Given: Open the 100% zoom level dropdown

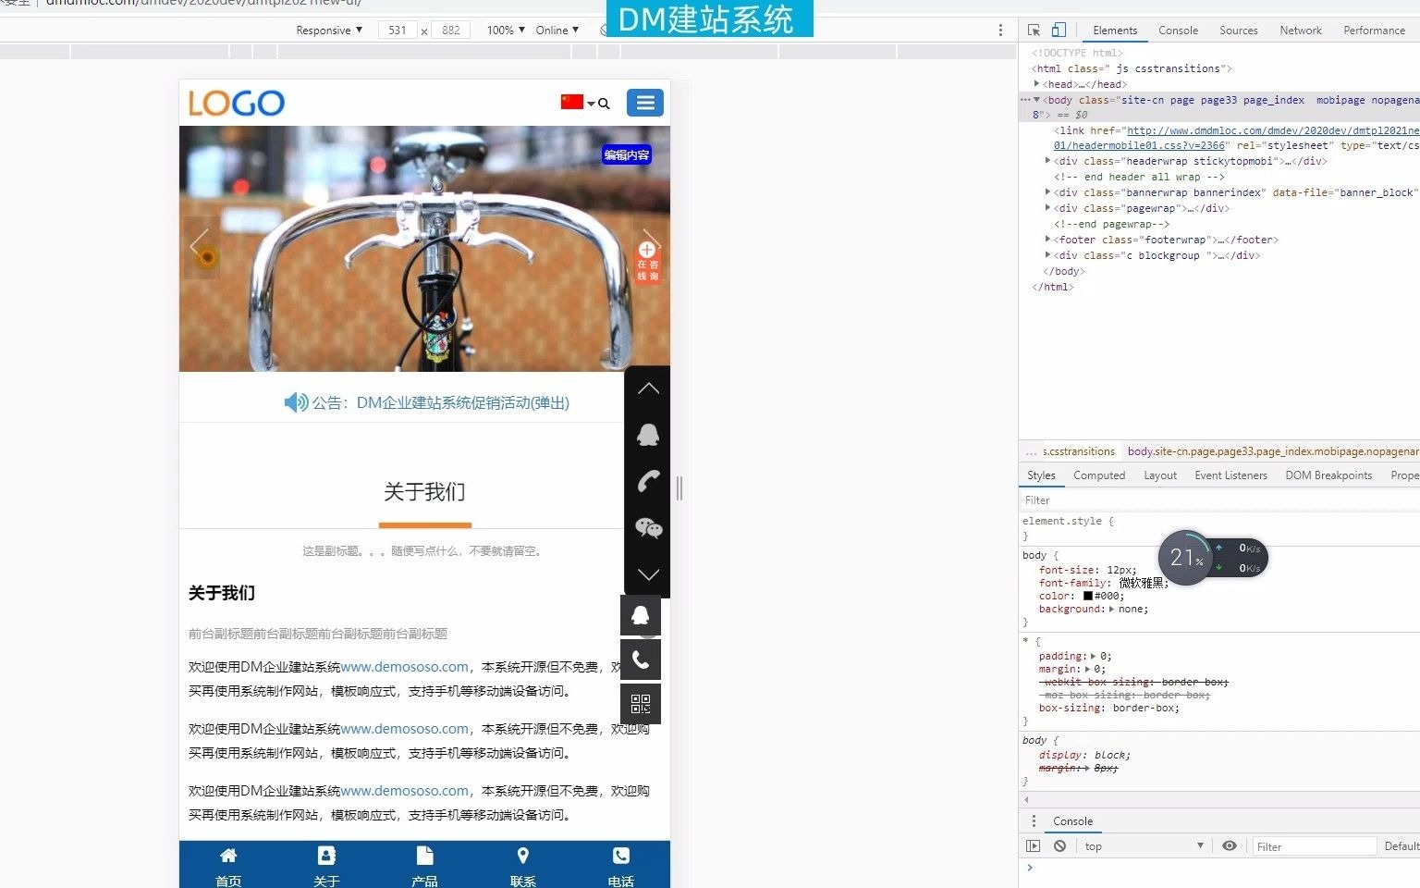Looking at the screenshot, I should point(504,30).
